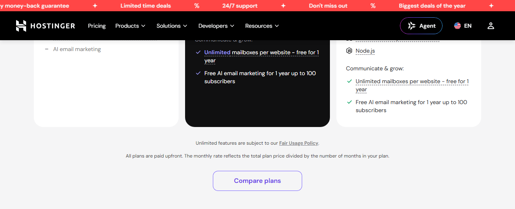
Task: Click the Compare plans button
Action: (257, 181)
